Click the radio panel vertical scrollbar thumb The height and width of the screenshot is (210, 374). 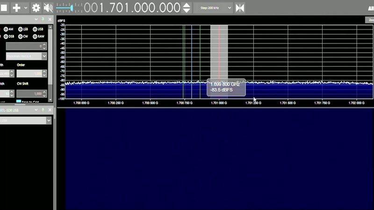(x=50, y=56)
